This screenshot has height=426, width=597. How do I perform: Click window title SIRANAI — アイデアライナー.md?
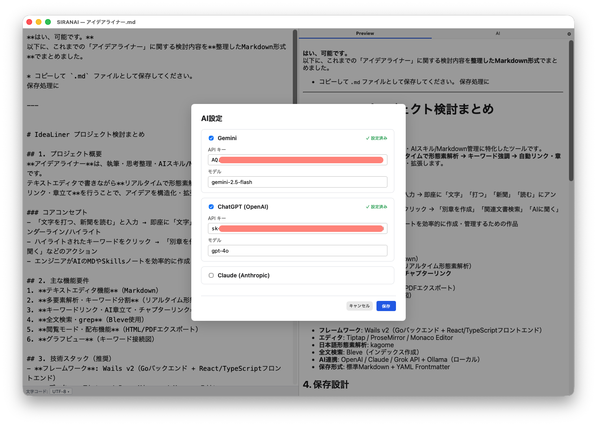click(x=96, y=22)
